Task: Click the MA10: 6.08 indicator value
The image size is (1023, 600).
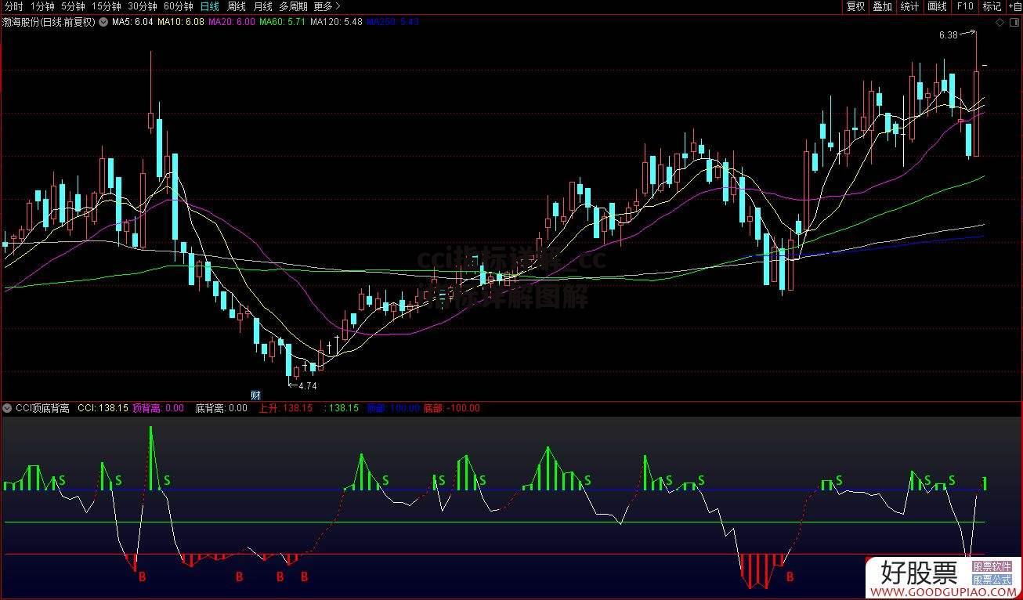Action: pos(181,22)
